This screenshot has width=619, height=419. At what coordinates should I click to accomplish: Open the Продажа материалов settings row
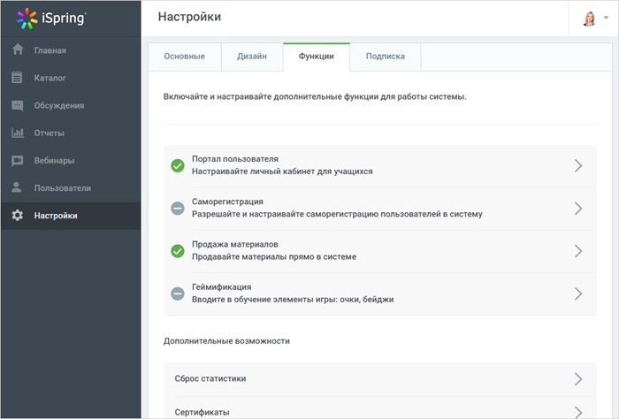pos(379,251)
